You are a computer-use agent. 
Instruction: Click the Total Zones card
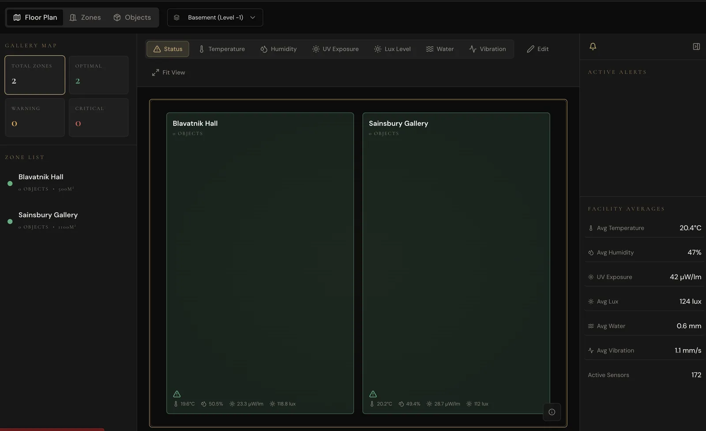point(35,75)
